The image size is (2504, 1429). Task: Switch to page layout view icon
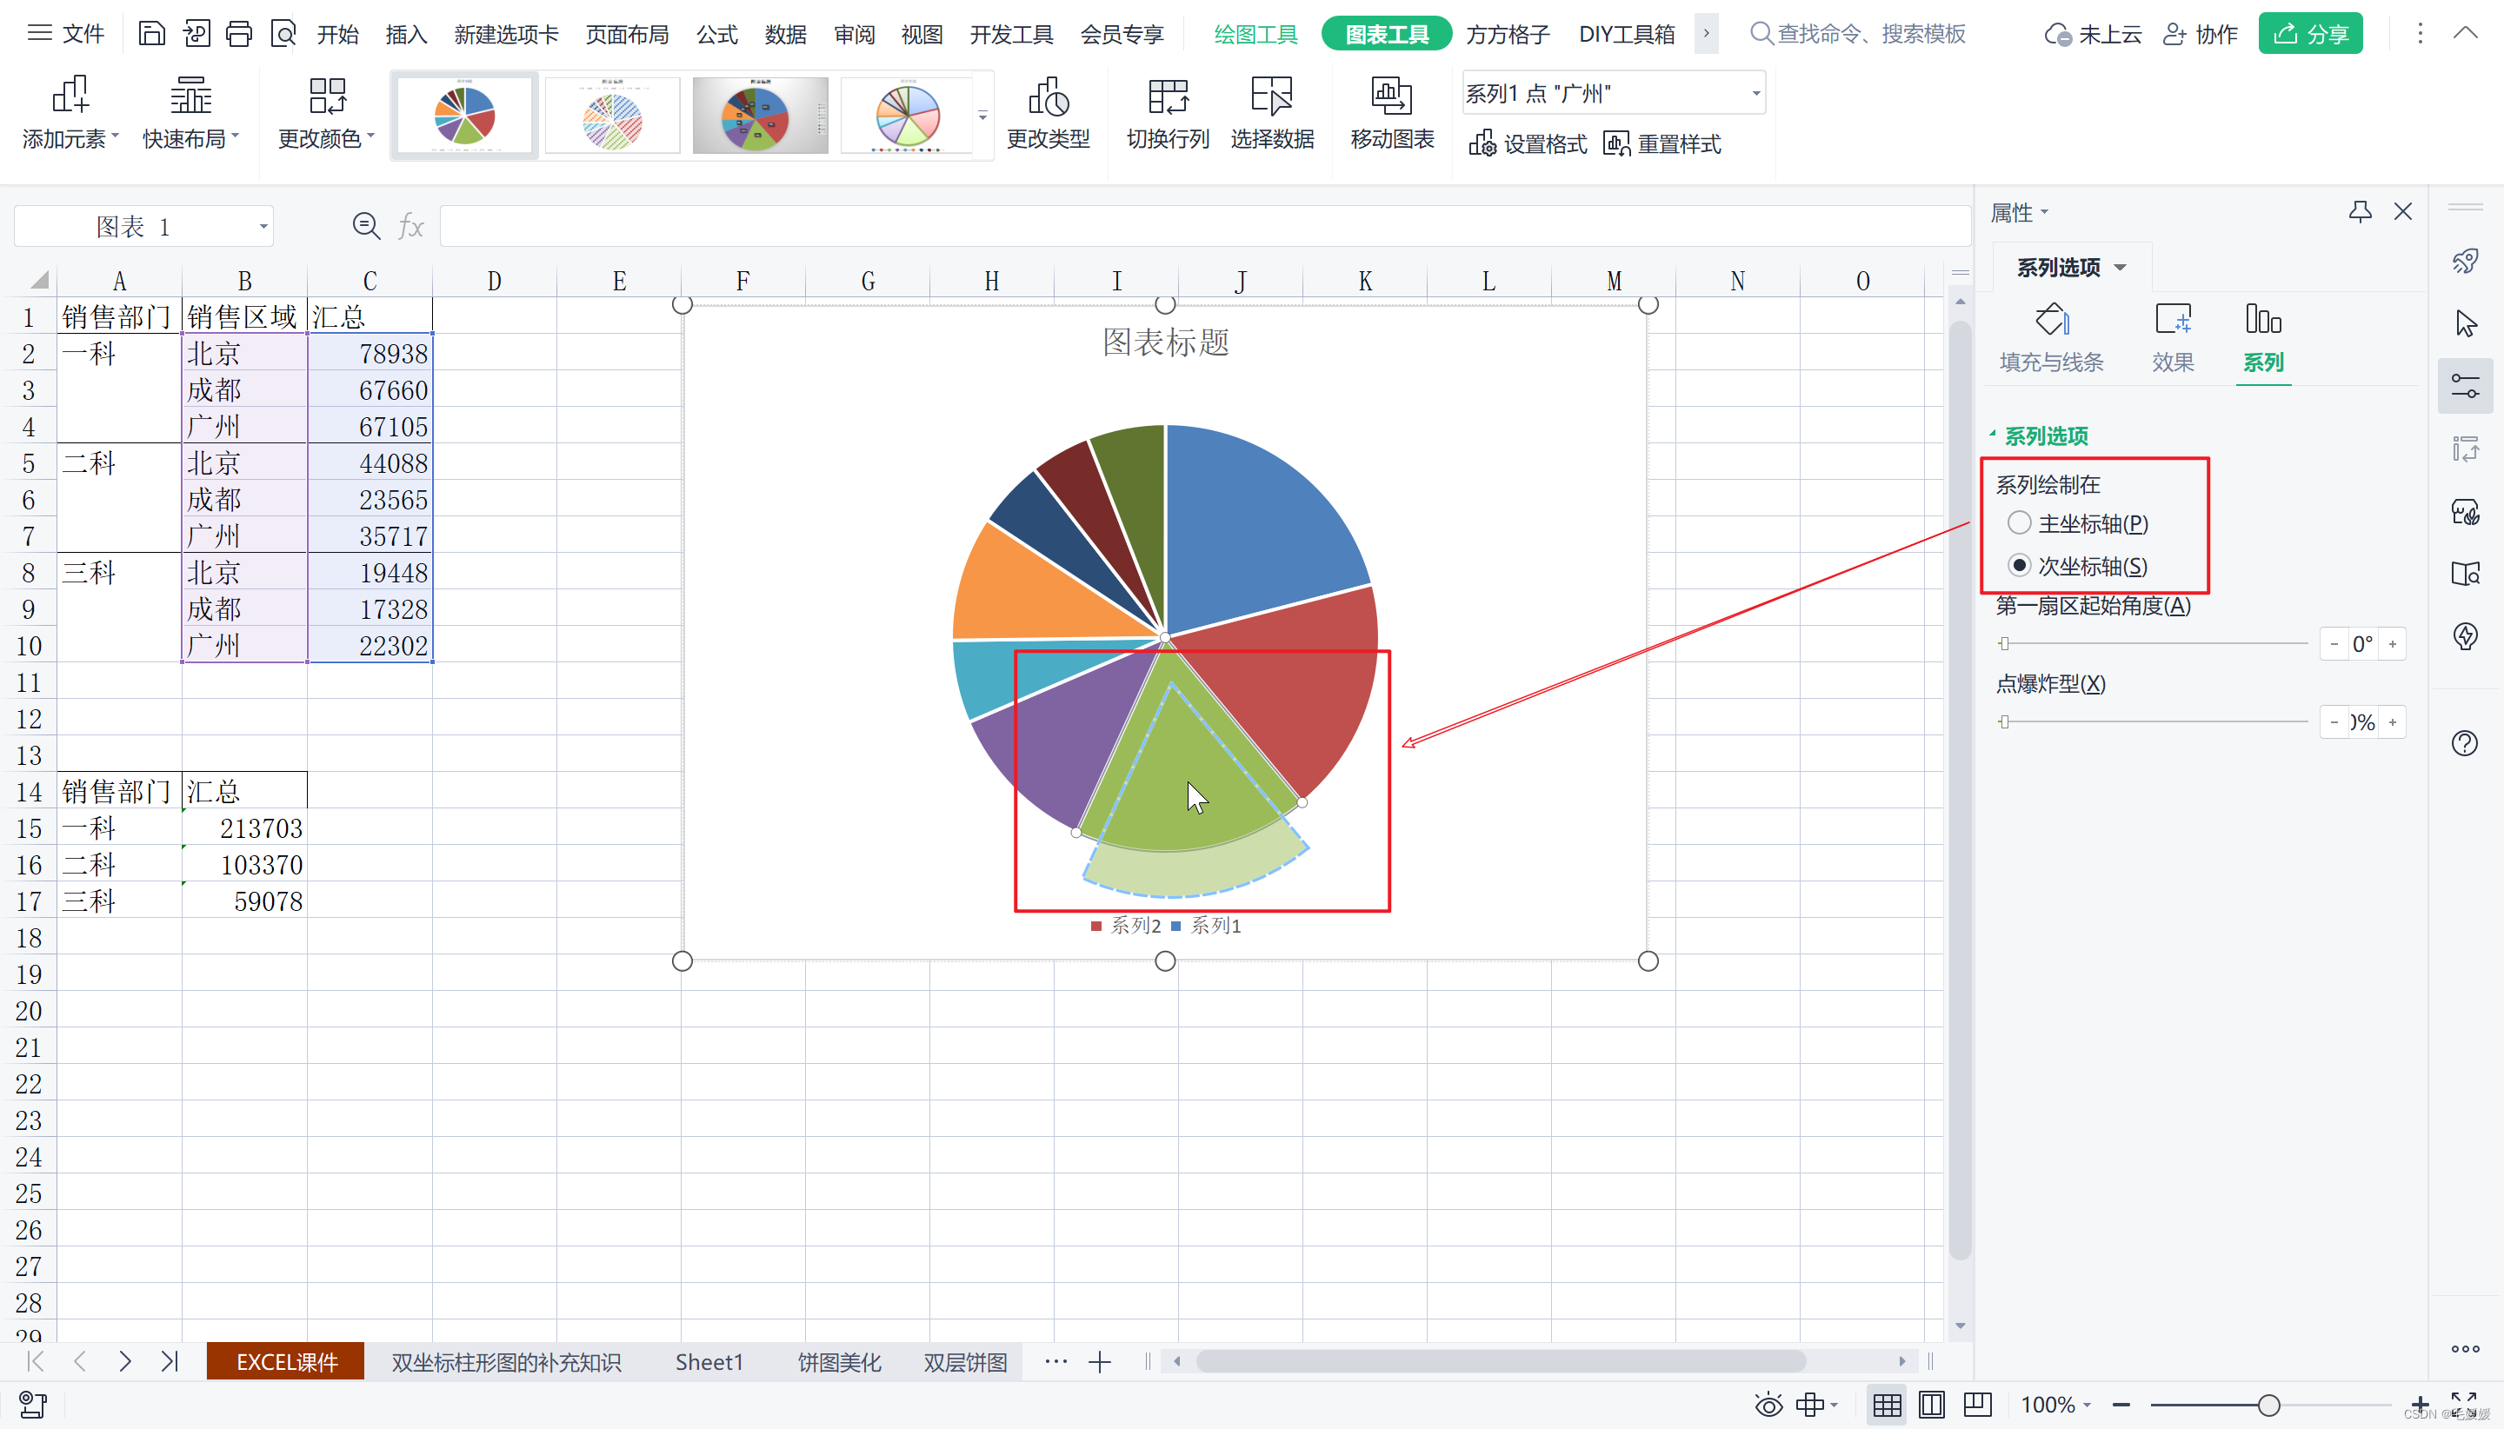(x=1931, y=1405)
